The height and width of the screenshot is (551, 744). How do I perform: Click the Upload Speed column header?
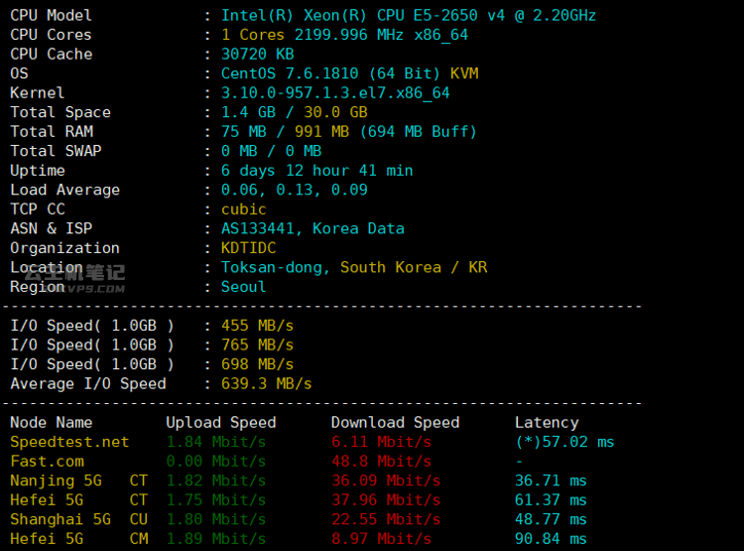(221, 423)
